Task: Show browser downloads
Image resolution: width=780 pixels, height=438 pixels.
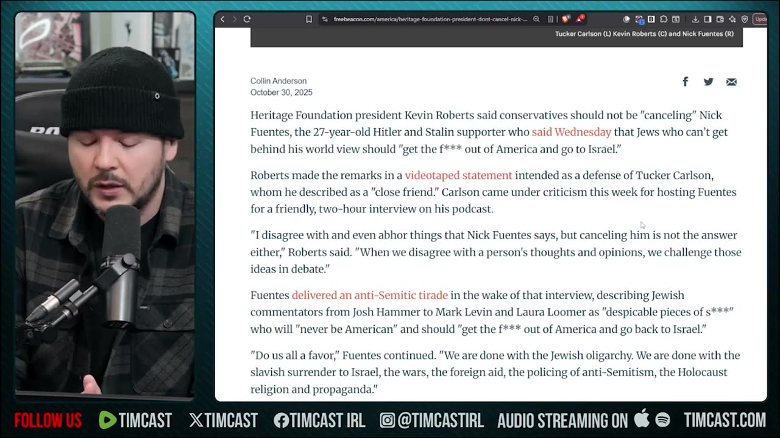Action: (695, 19)
